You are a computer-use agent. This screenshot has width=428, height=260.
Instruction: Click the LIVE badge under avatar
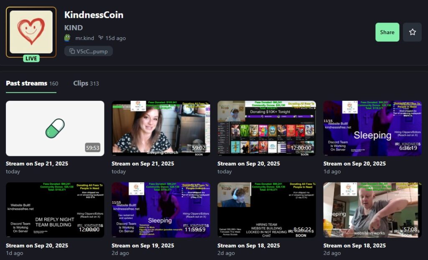coord(31,59)
